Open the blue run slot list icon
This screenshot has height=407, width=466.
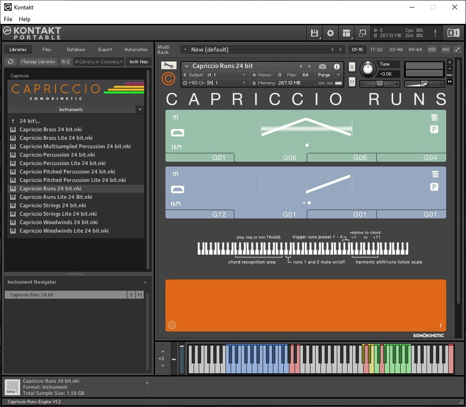(x=435, y=174)
